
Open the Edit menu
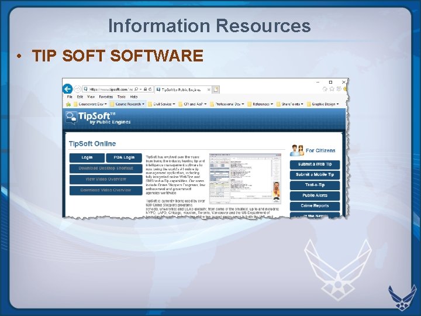[x=80, y=97]
